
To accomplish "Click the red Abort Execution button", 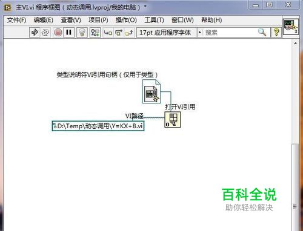I will (x=58, y=32).
